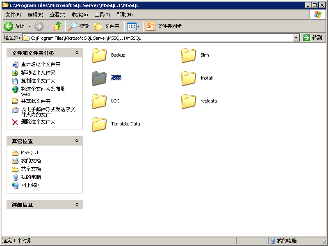The width and height of the screenshot is (328, 246).
Task: Open the 编辑(E) menu
Action: (35, 15)
